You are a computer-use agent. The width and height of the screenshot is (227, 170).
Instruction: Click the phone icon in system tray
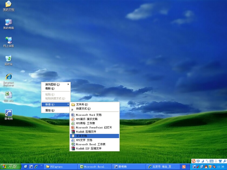pos(194,167)
